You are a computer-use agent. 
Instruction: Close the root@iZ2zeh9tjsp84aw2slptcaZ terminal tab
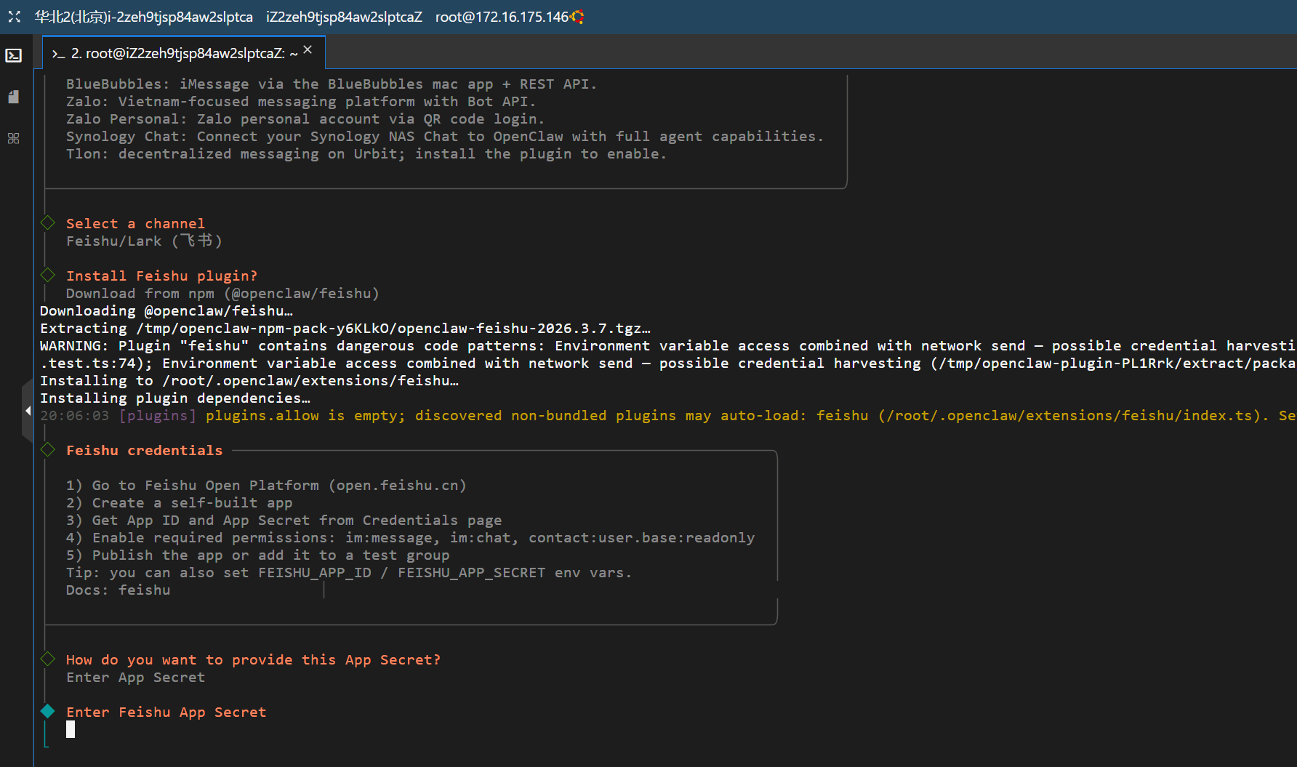coord(308,49)
